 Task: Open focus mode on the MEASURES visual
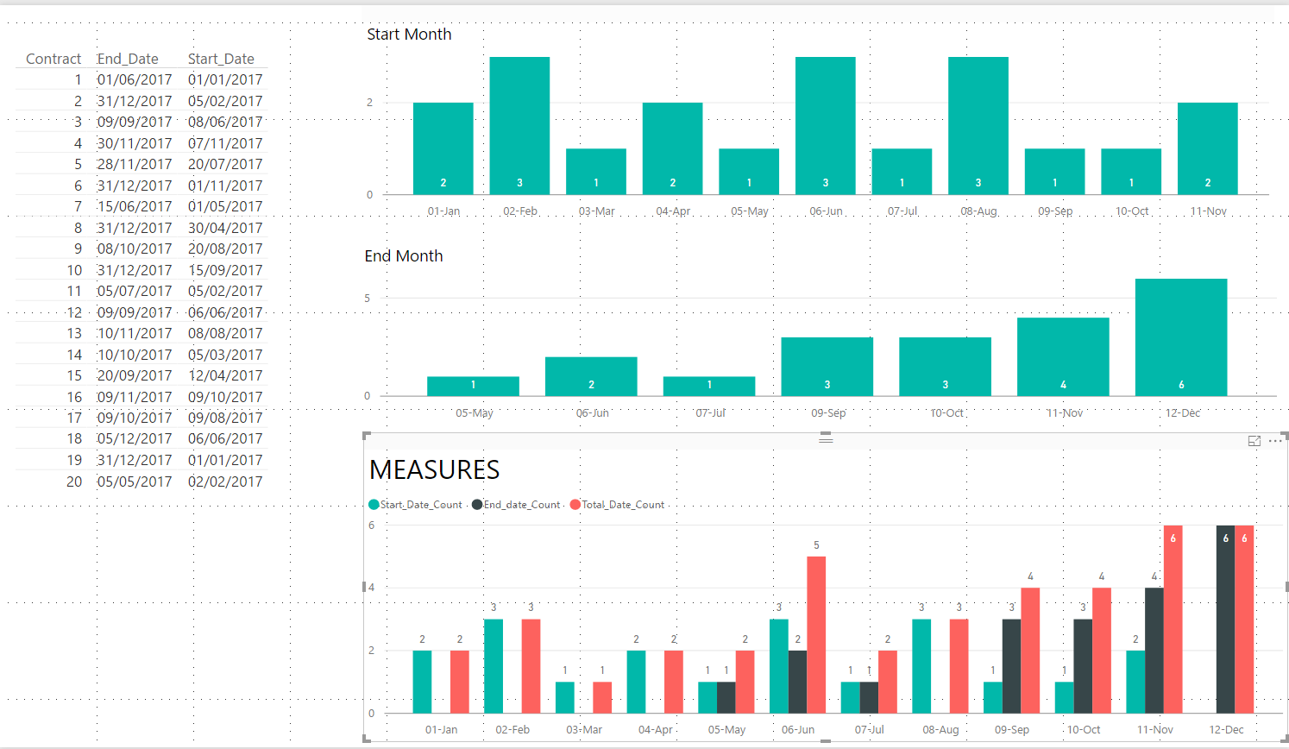[x=1254, y=441]
